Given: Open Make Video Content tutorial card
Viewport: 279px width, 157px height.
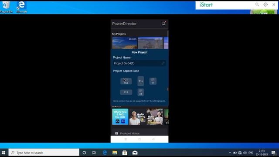Looking at the screenshot, I should tap(155, 116).
